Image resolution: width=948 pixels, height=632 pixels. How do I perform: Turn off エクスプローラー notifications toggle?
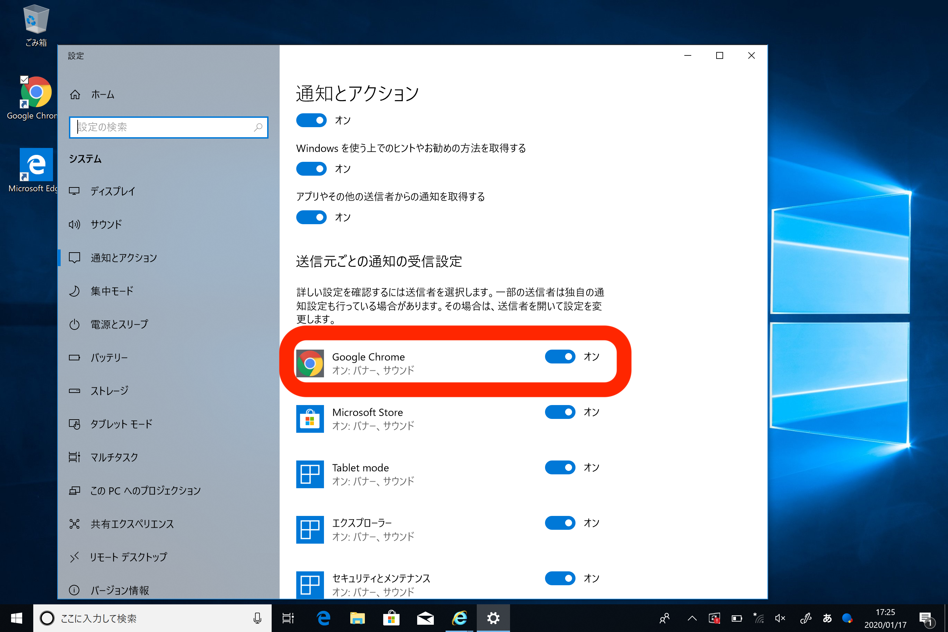coord(560,523)
